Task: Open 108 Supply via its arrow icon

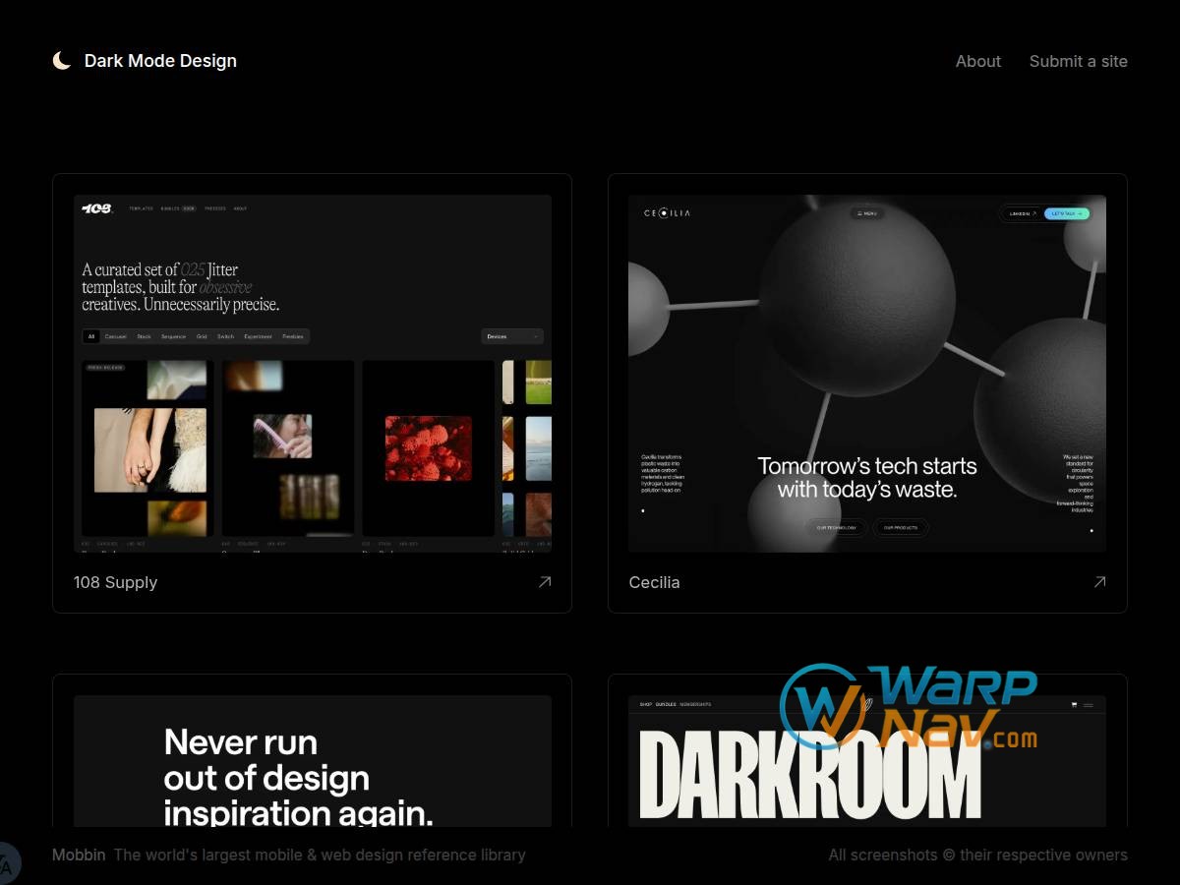Action: (x=545, y=582)
